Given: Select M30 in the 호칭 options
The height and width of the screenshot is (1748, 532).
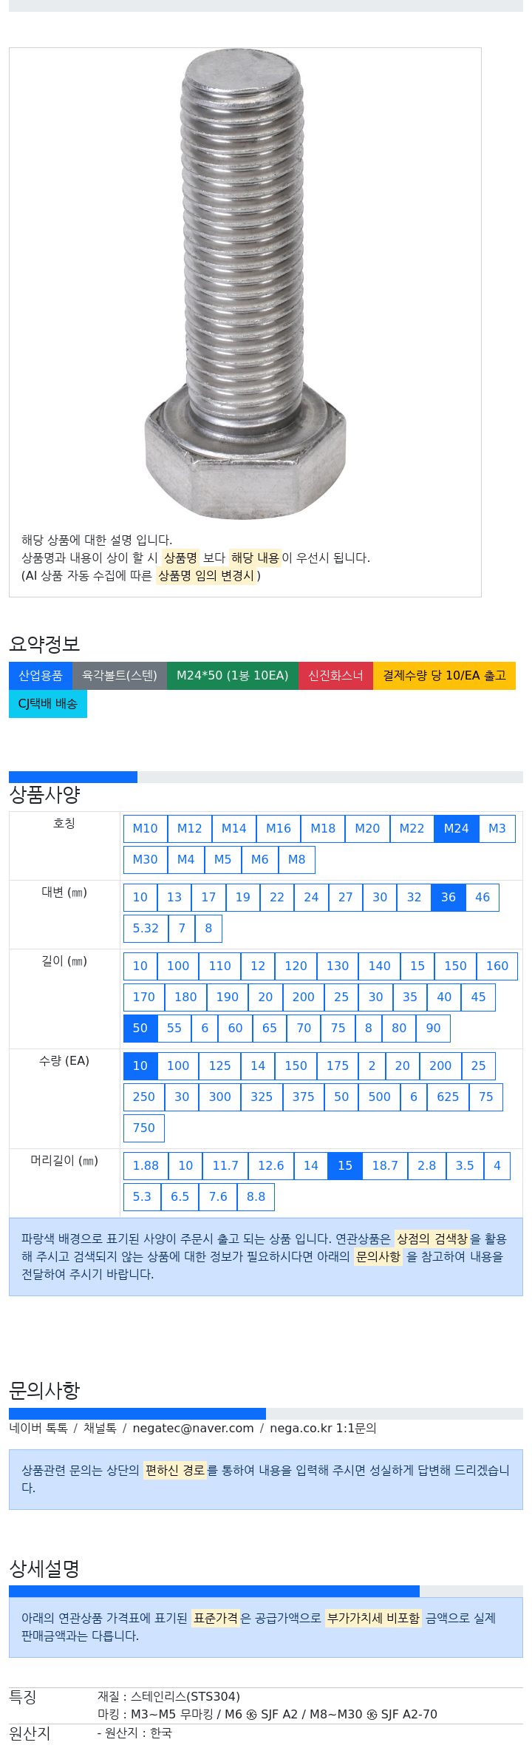Looking at the screenshot, I should 145,859.
